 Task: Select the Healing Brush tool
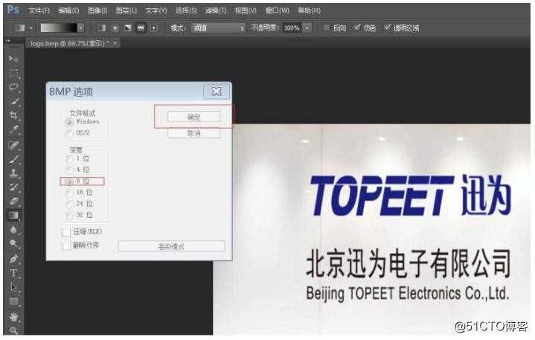pos(13,145)
